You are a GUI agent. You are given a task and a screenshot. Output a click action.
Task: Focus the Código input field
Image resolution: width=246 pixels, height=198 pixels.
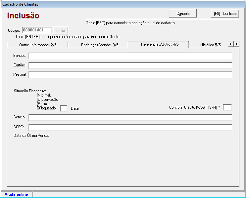(x=37, y=30)
